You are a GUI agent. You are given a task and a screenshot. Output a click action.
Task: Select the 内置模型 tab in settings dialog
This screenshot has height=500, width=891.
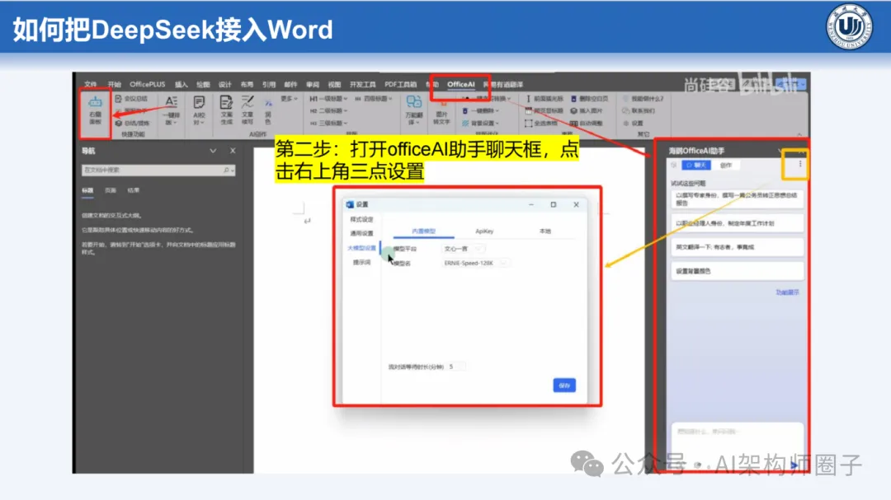coord(423,231)
